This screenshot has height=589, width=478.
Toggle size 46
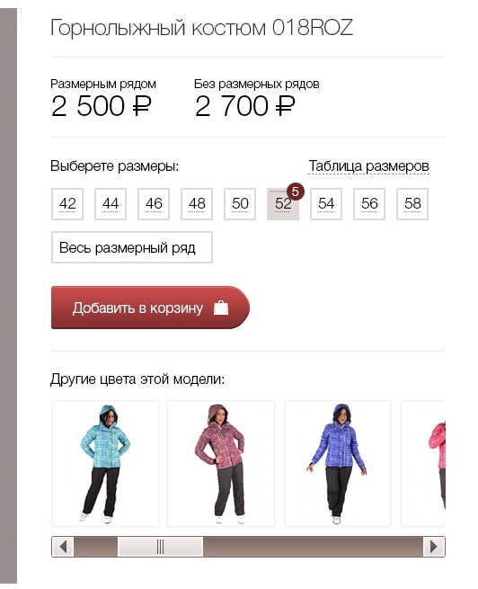coord(154,204)
